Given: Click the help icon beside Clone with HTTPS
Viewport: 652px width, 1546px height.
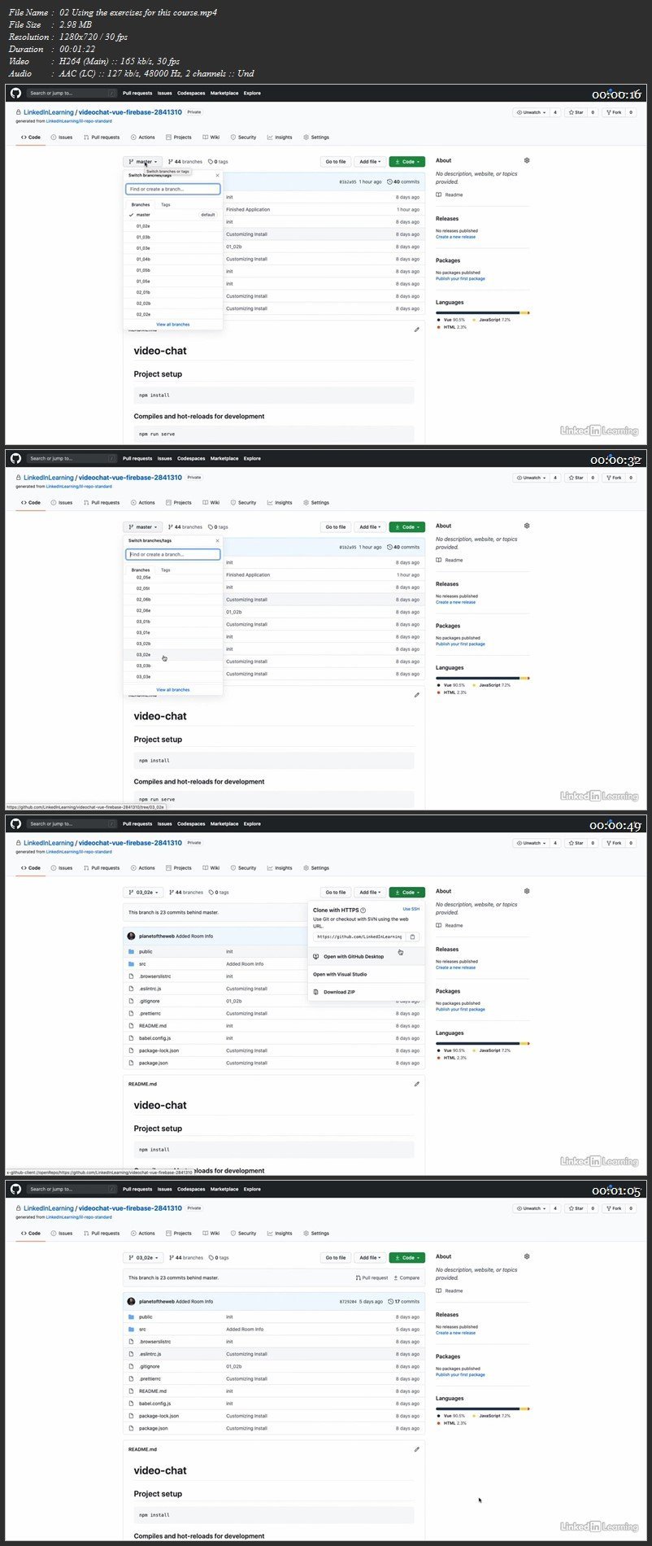Looking at the screenshot, I should 363,911.
